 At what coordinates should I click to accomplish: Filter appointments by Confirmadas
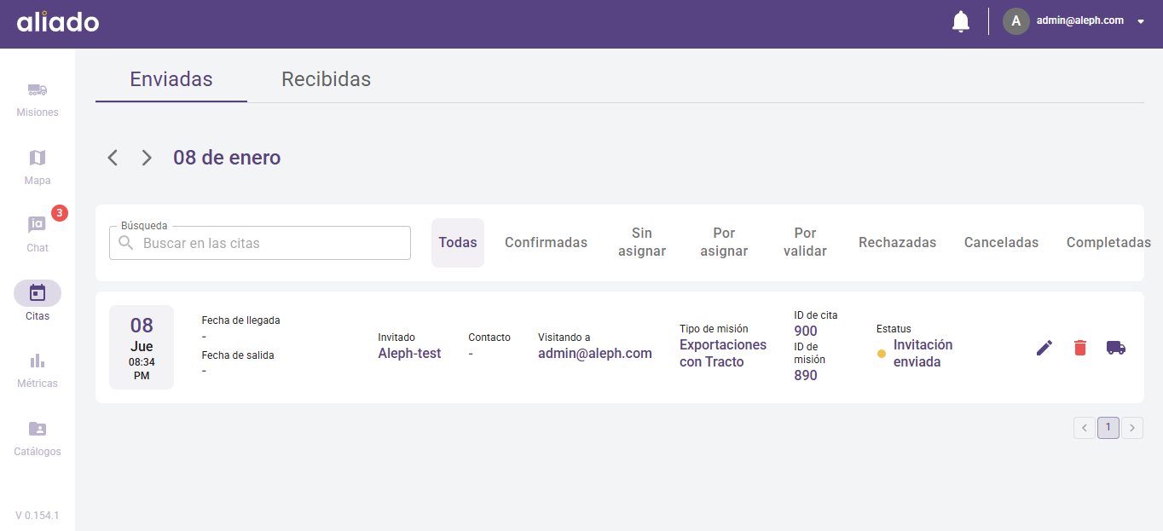546,243
